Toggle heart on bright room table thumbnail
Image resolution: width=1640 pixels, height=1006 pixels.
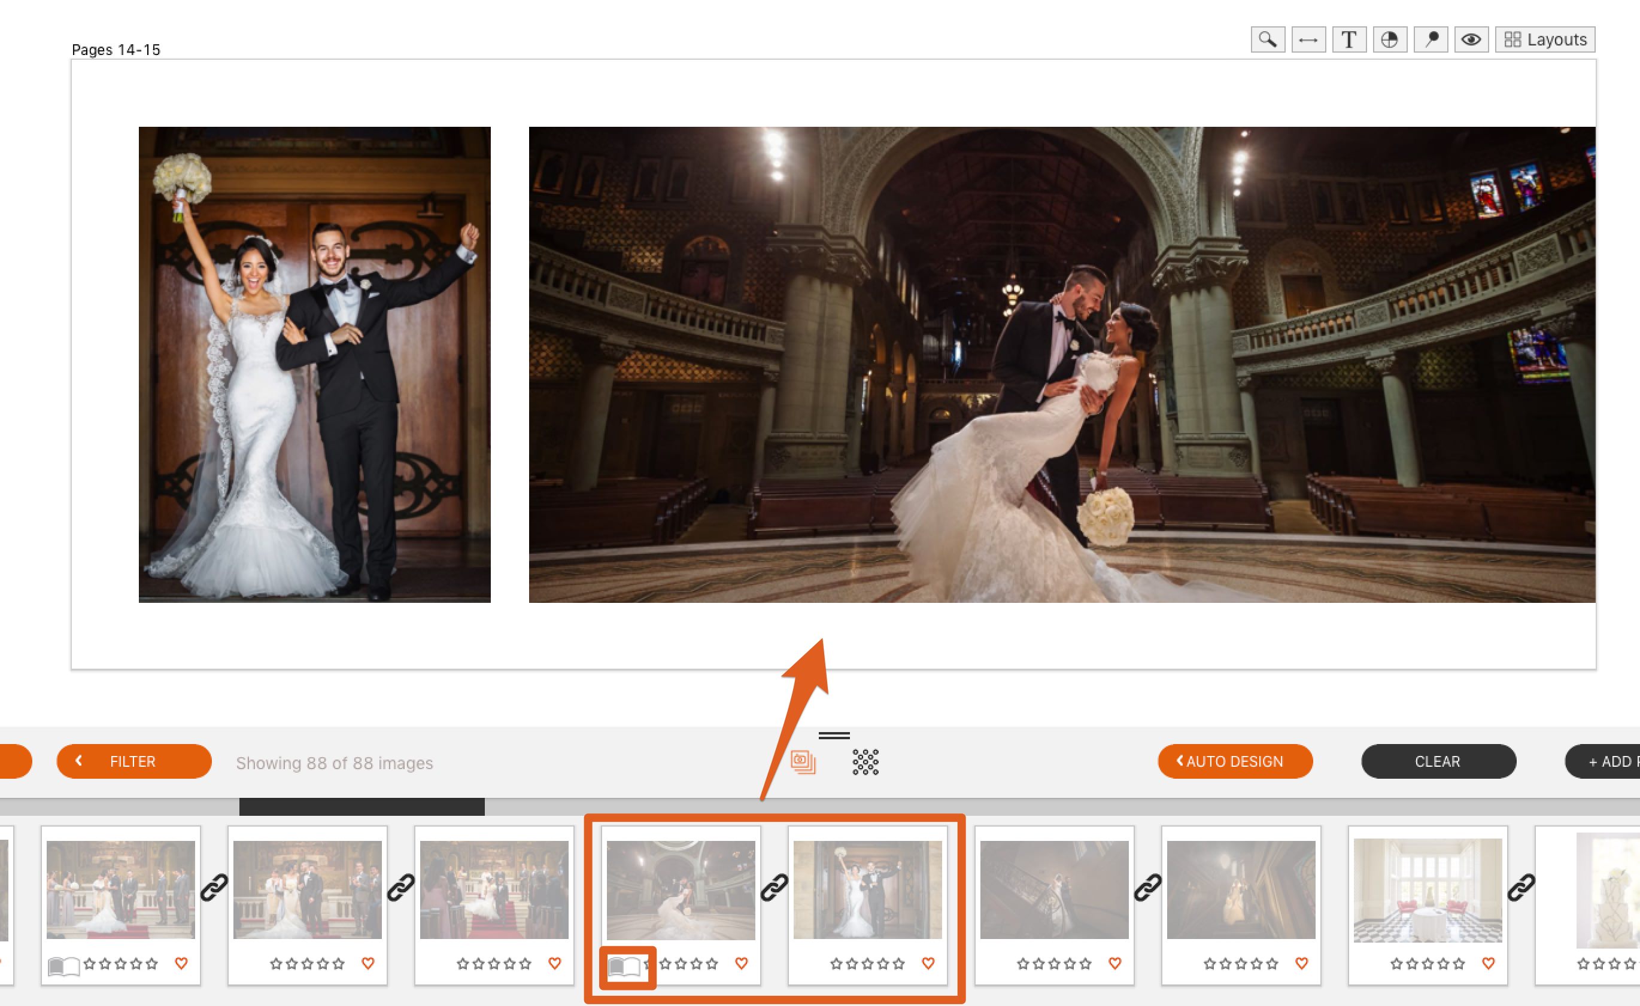pyautogui.click(x=1489, y=963)
